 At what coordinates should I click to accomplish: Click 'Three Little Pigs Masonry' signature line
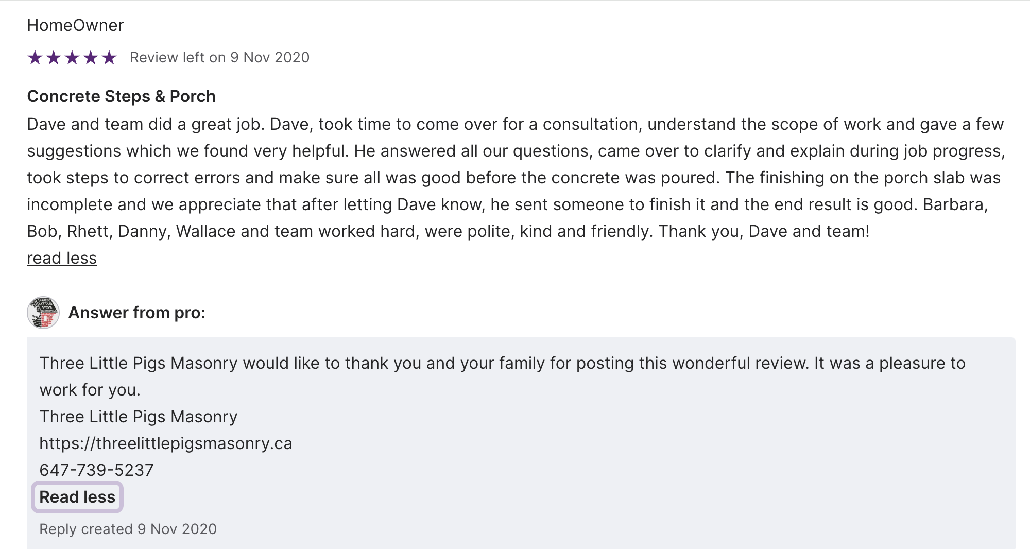138,417
